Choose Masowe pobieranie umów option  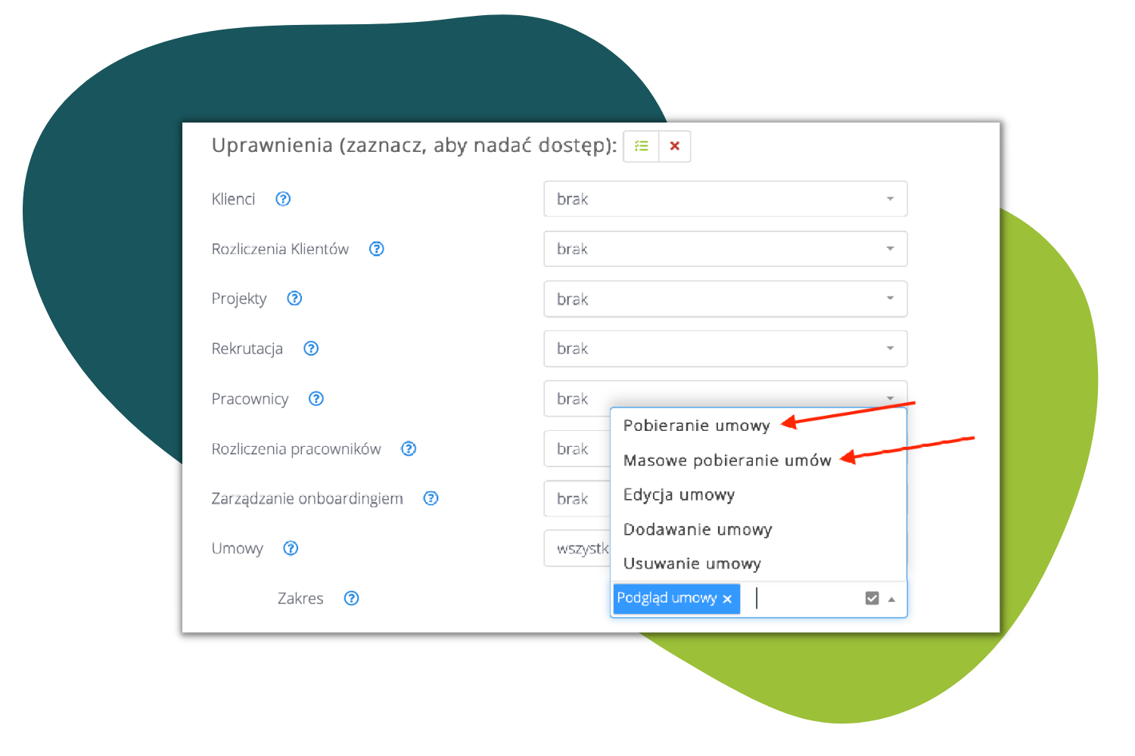726,460
